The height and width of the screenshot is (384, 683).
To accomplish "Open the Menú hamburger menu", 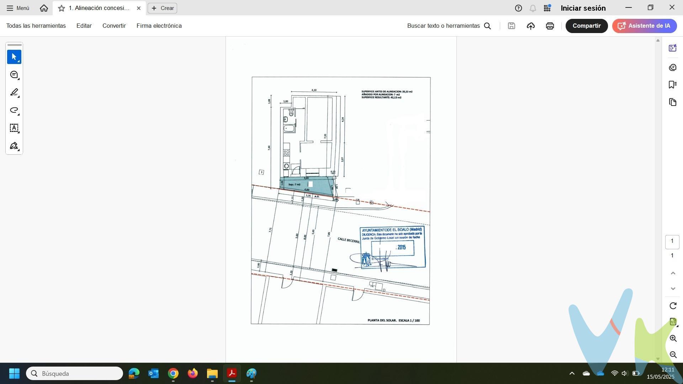I will pos(18,8).
